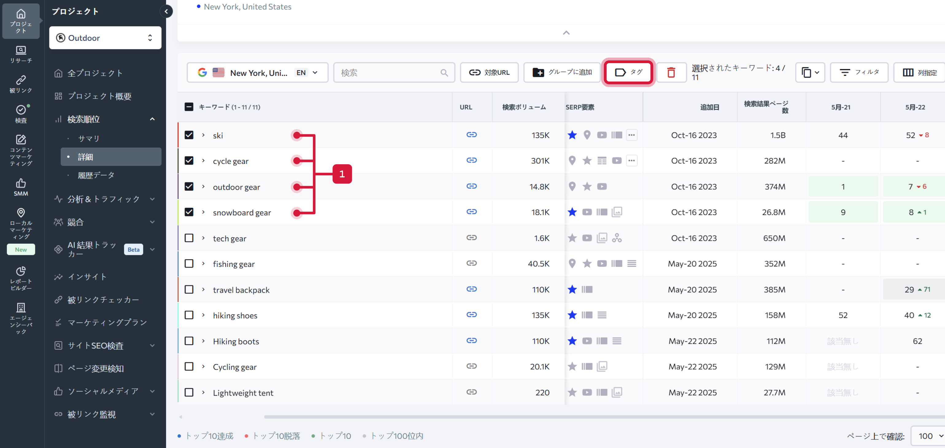945x448 pixels.
Task: Click the URL link icon for cycle gear
Action: tap(471, 161)
